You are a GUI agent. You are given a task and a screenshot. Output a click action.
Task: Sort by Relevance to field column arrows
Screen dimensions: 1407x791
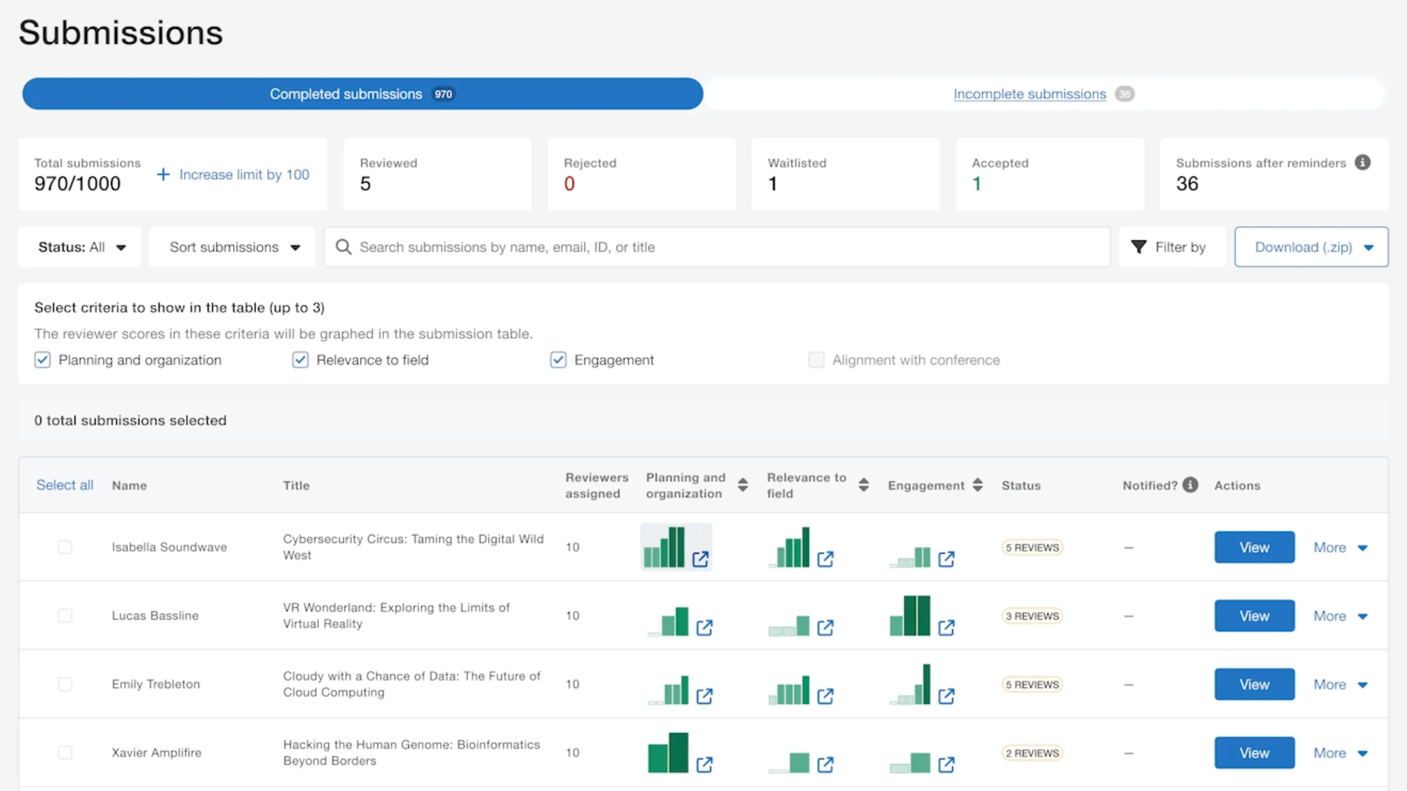click(863, 485)
